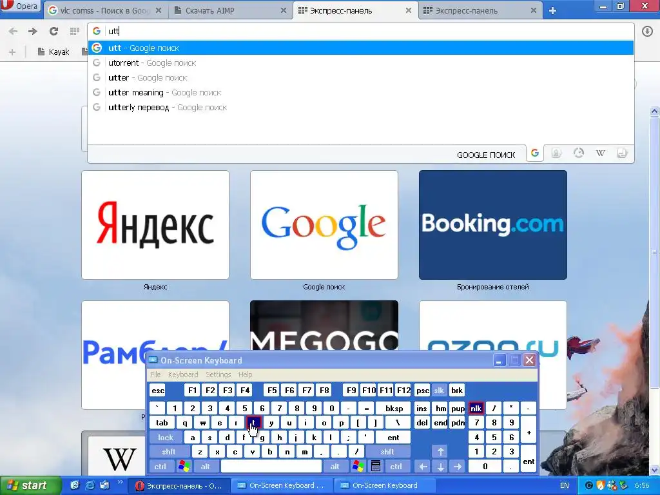Viewport: 660px width, 495px height.
Task: Go back using the back arrow
Action: pyautogui.click(x=13, y=31)
